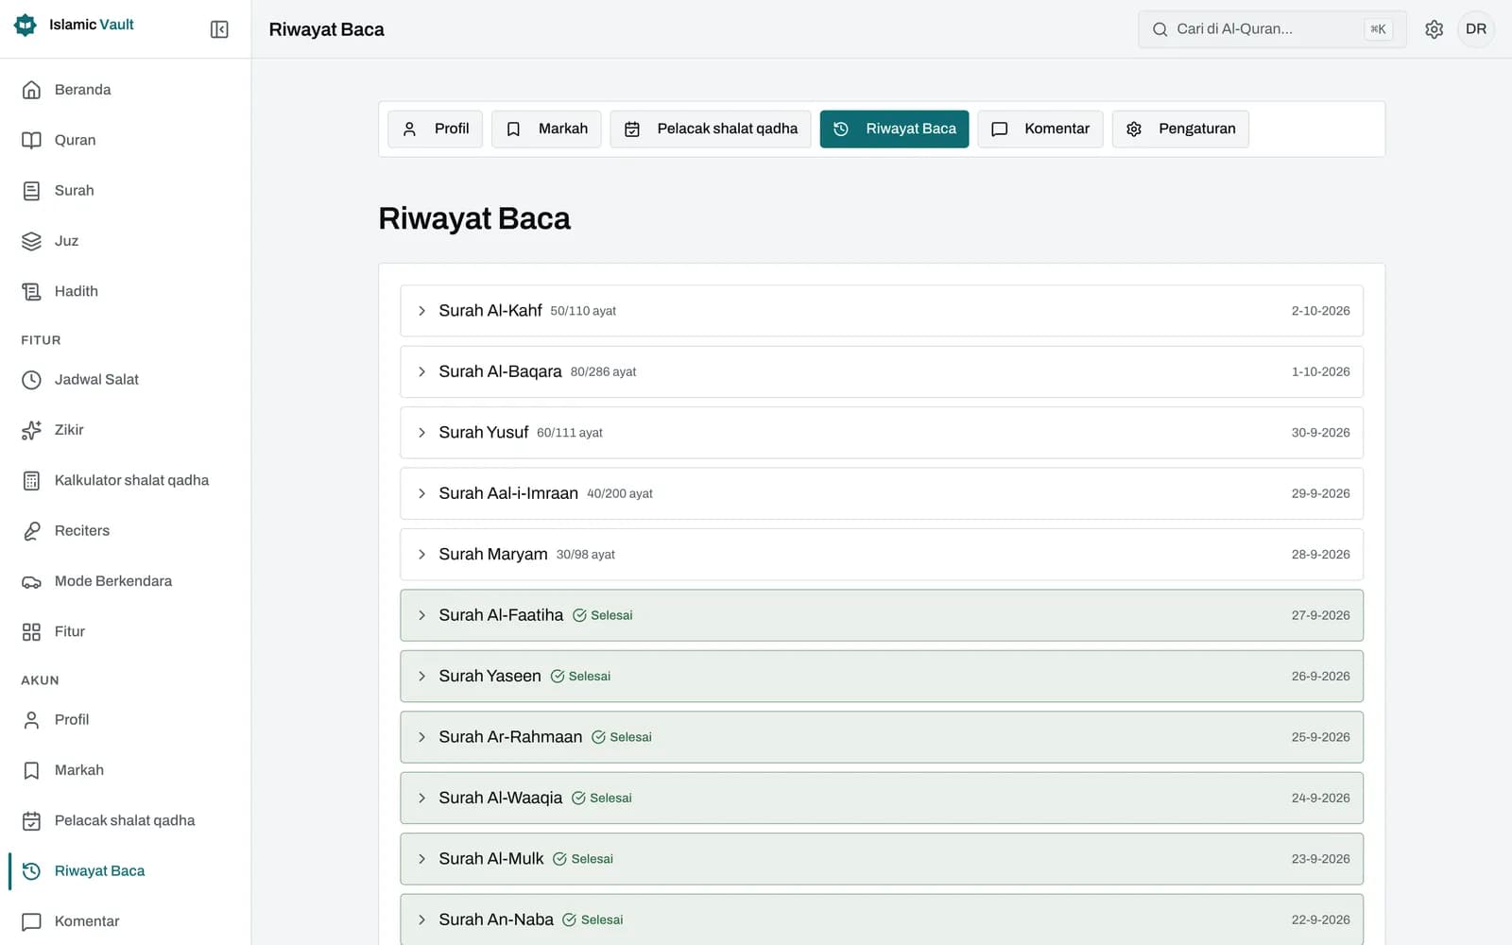Open the Quran book icon
1512x945 pixels.
click(x=31, y=140)
